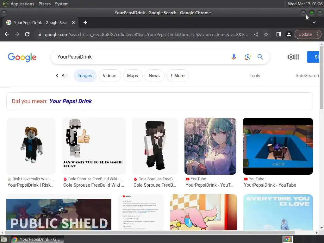The width and height of the screenshot is (324, 243).
Task: Go back to the previous page
Action: pos(7,34)
